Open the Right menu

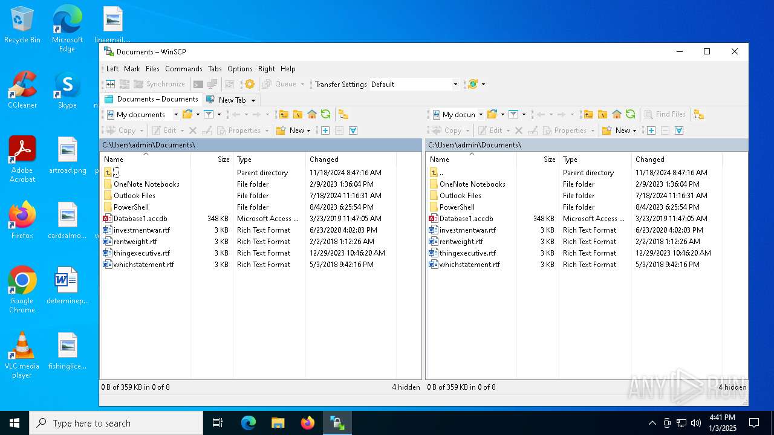click(x=267, y=69)
